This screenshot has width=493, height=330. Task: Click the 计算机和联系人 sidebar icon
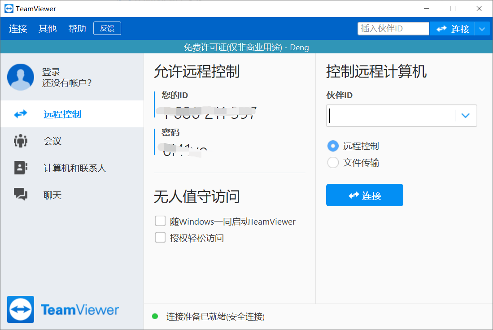click(20, 168)
